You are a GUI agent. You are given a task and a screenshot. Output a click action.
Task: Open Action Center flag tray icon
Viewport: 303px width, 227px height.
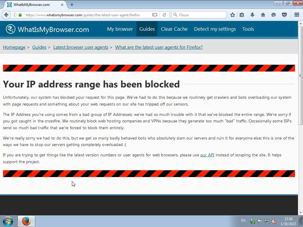[x=260, y=221]
